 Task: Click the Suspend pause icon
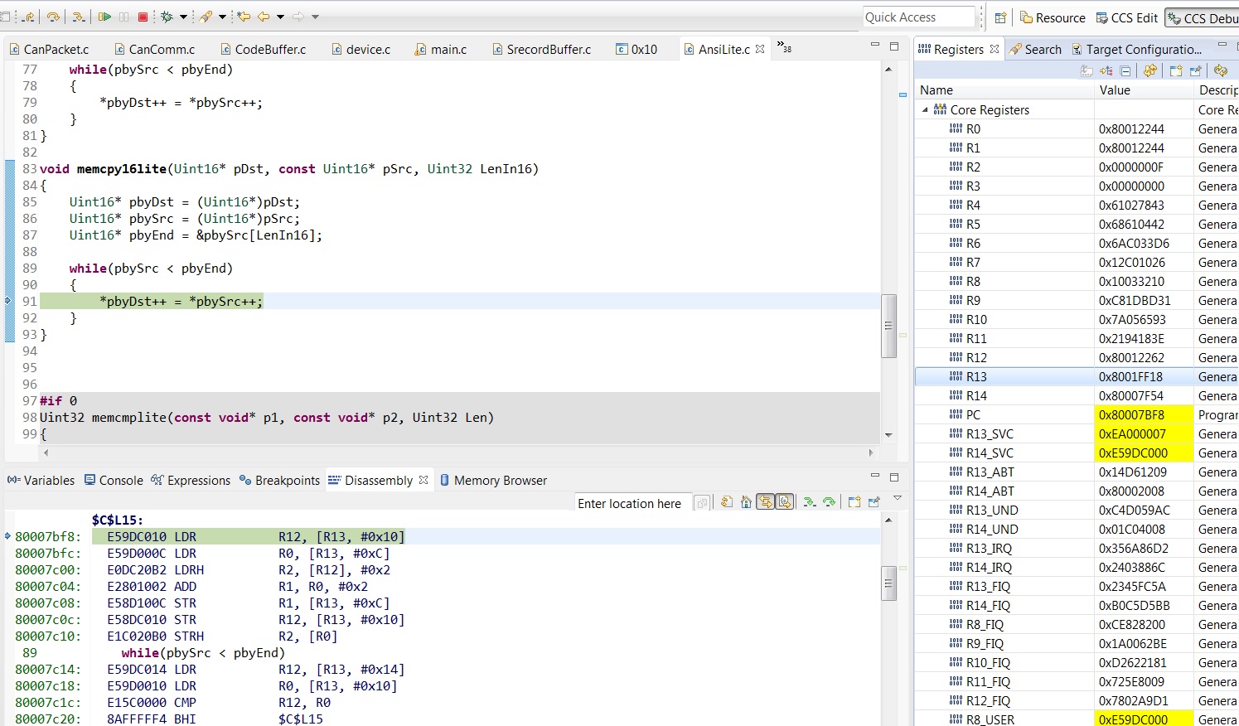point(123,17)
